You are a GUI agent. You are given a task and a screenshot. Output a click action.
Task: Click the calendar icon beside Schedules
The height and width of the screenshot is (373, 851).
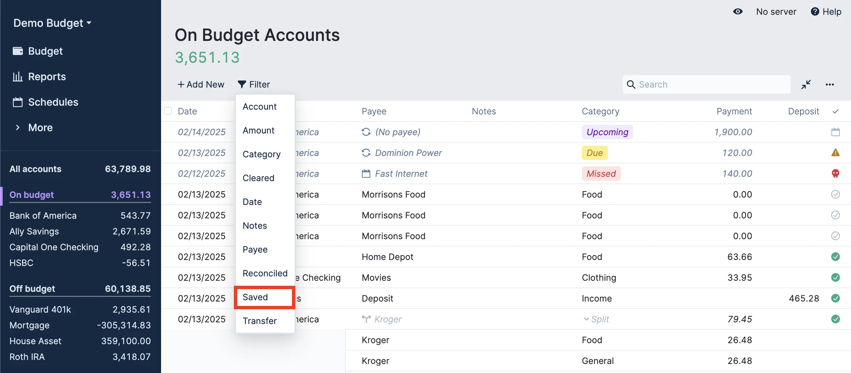point(18,102)
